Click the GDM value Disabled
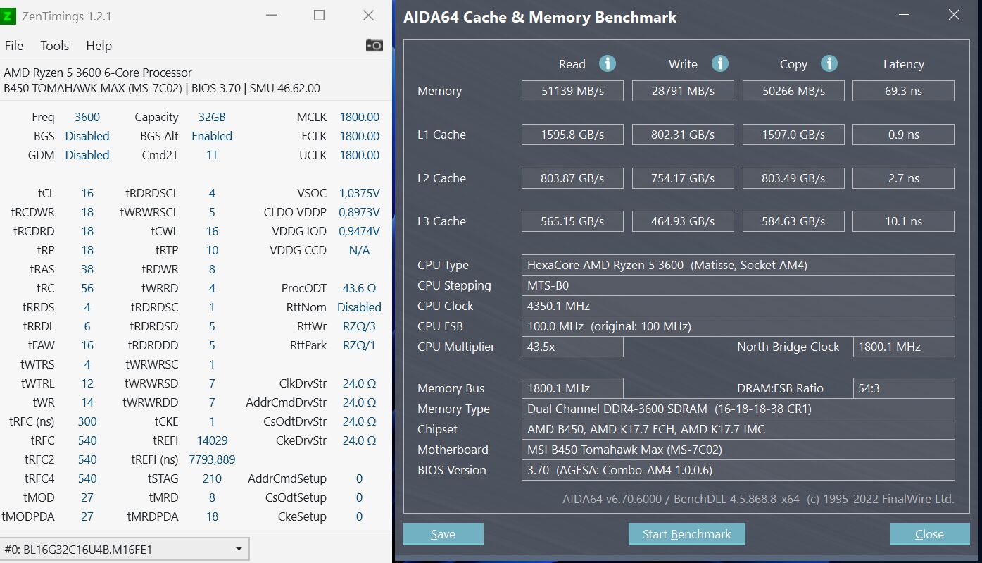 coord(87,155)
